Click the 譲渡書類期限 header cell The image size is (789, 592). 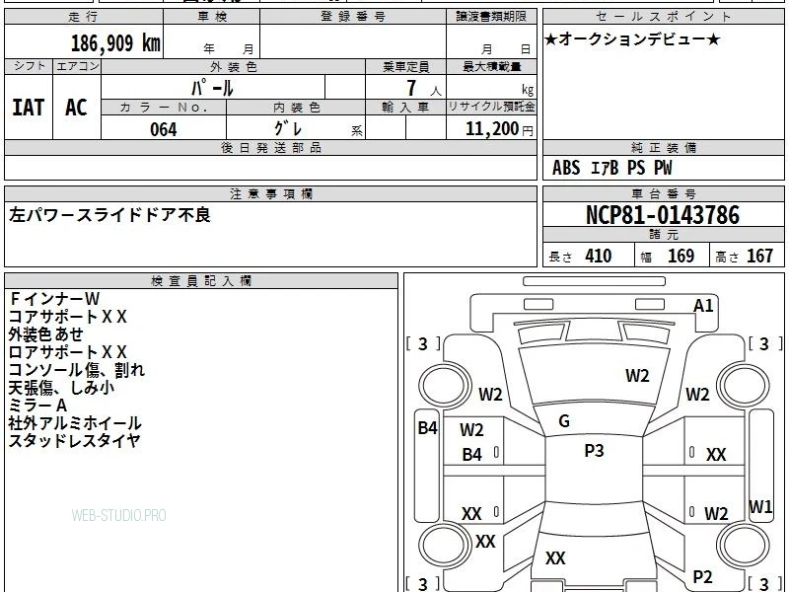(x=491, y=17)
